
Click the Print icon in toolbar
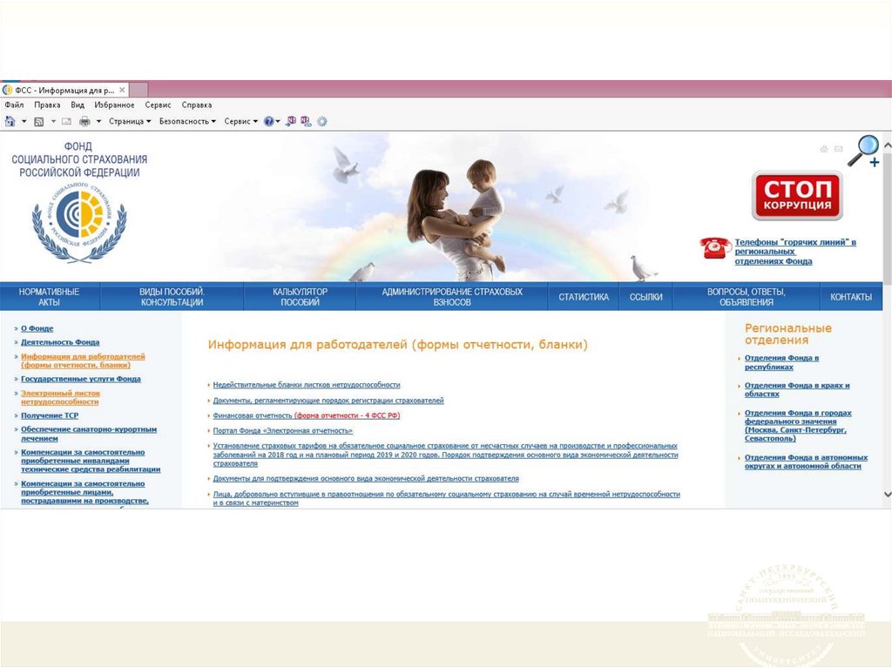(x=84, y=122)
